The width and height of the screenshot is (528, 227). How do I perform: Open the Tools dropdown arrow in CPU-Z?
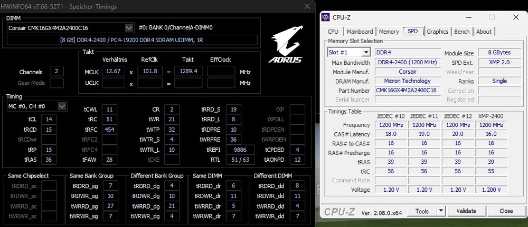(x=440, y=211)
